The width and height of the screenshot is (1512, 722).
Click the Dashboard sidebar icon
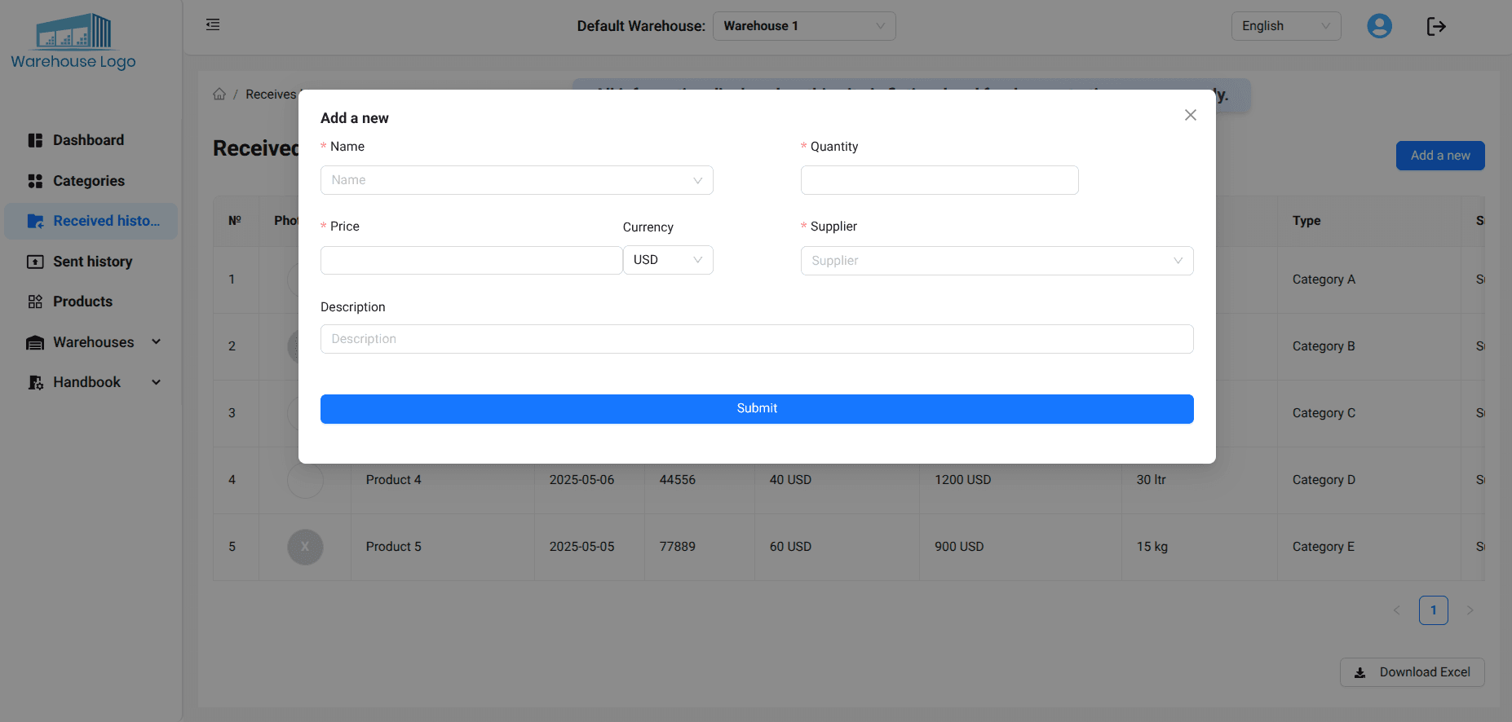click(35, 140)
